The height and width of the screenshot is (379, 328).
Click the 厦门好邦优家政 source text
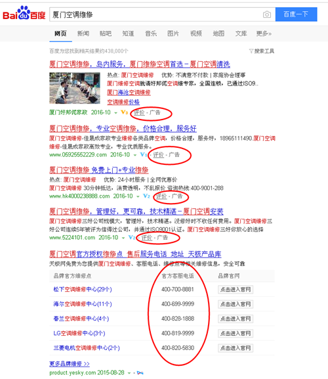tap(68, 112)
